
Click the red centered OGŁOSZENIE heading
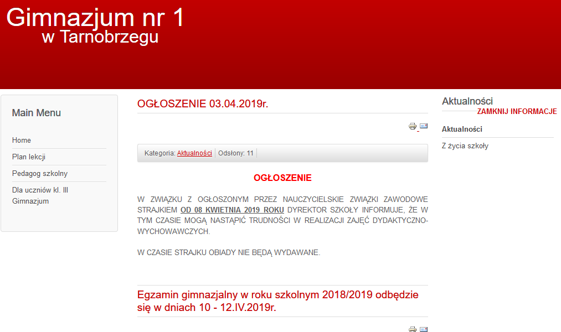[282, 178]
